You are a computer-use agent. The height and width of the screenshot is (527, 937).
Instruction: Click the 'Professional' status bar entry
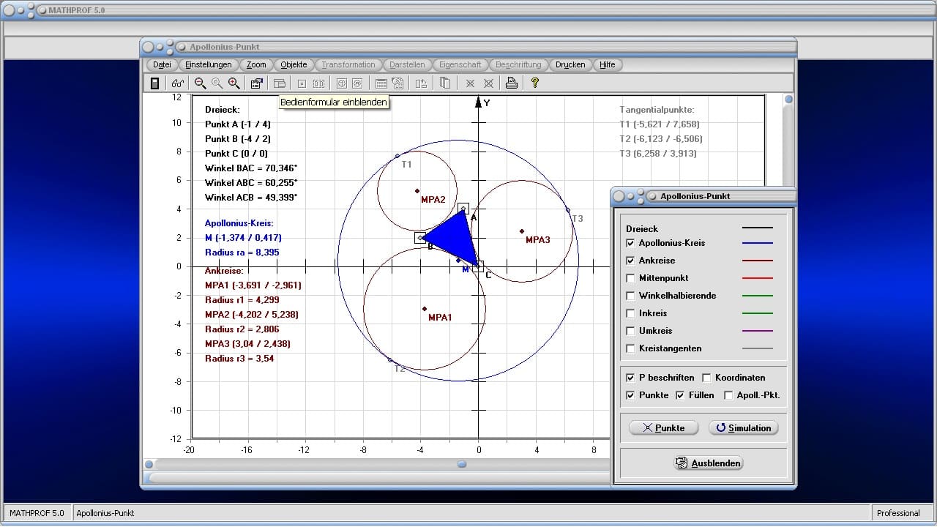pos(898,513)
